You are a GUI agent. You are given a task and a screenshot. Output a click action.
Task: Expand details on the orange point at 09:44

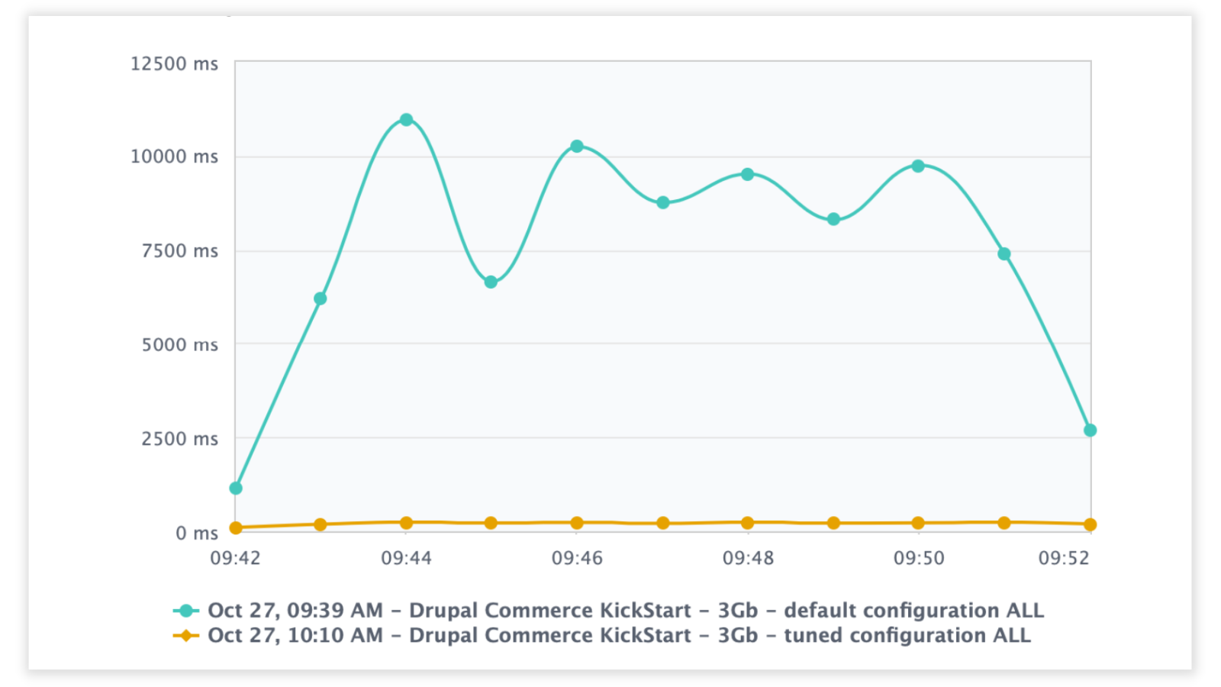[405, 522]
